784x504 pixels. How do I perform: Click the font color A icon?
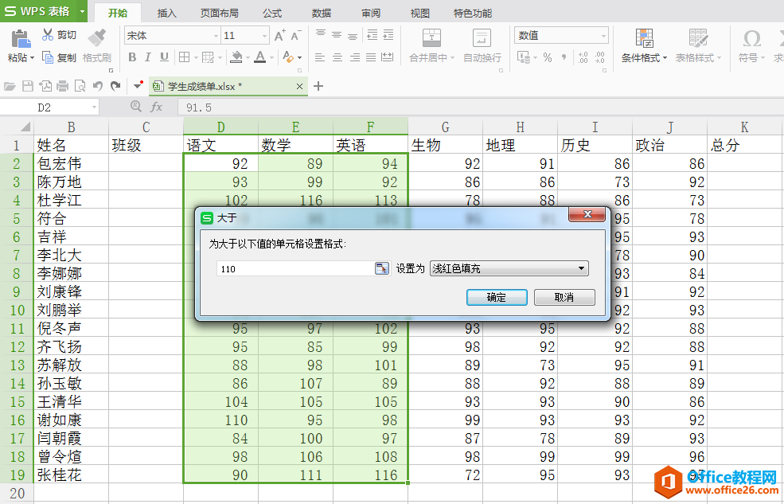click(259, 57)
